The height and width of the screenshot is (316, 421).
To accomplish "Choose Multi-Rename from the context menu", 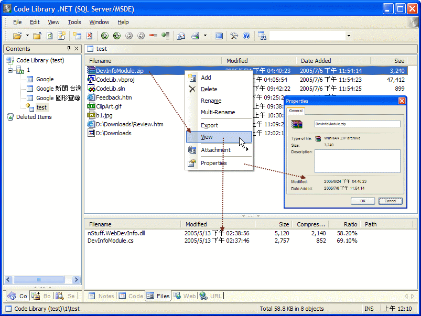I will point(219,112).
